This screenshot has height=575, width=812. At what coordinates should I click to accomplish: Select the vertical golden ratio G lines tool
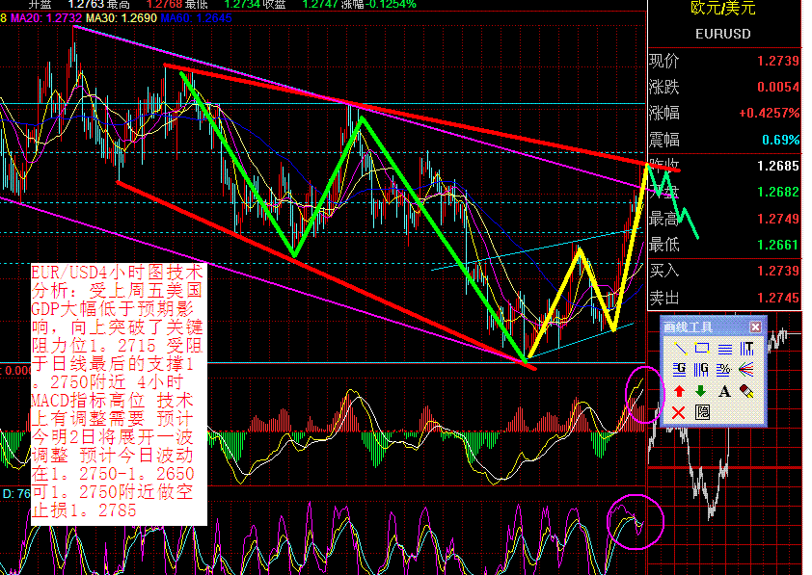(x=702, y=370)
